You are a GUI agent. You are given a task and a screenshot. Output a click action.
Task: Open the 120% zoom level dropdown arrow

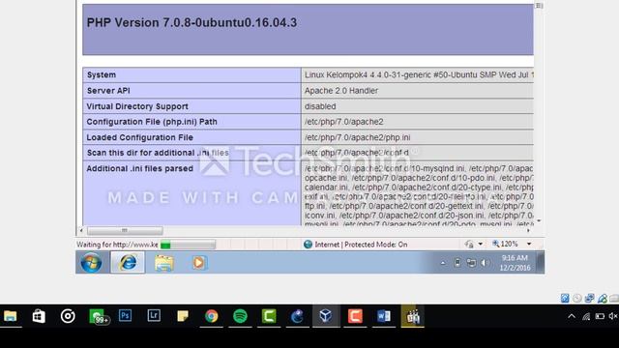point(529,245)
